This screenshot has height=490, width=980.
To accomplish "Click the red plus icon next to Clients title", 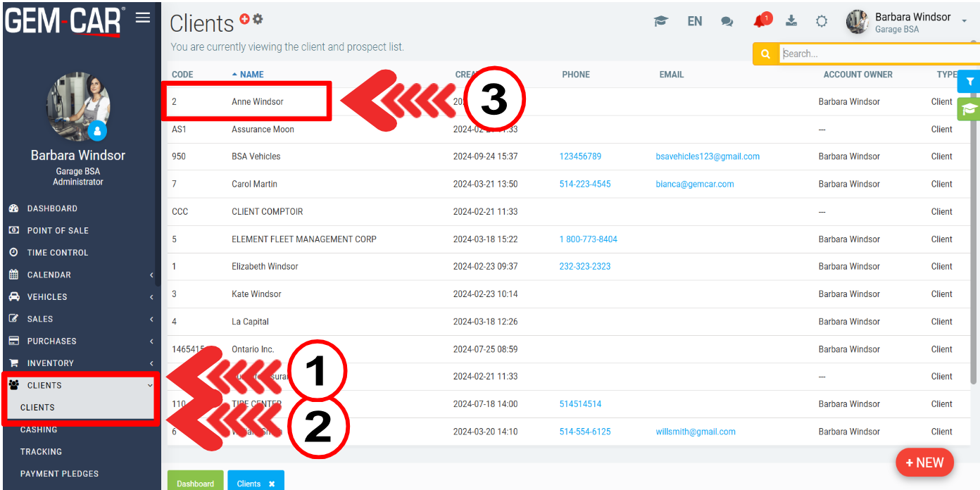I will click(x=244, y=20).
